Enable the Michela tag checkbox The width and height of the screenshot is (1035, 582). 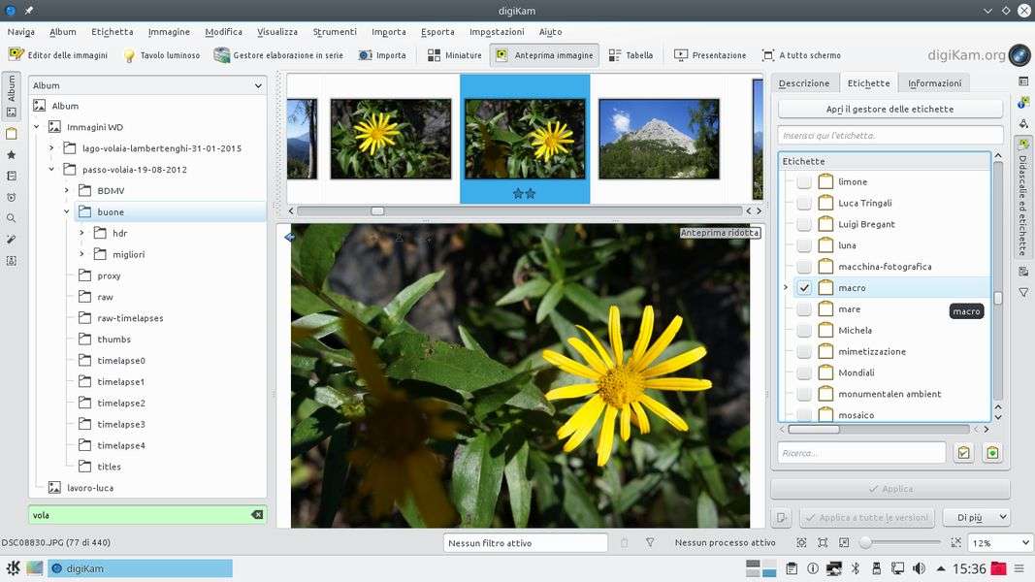(x=804, y=331)
